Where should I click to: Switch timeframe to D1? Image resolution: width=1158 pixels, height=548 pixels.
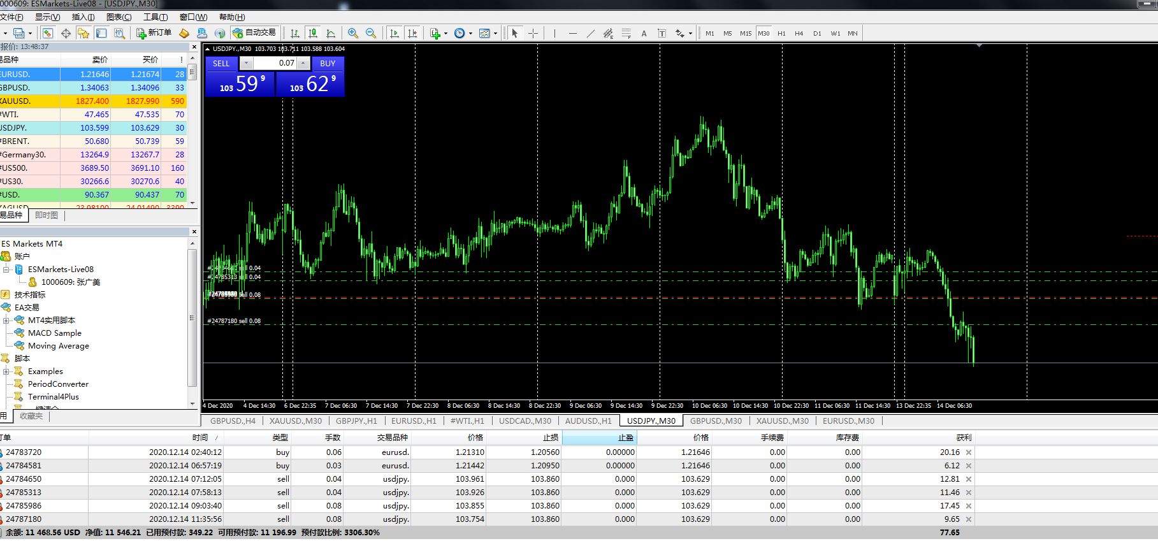point(817,33)
